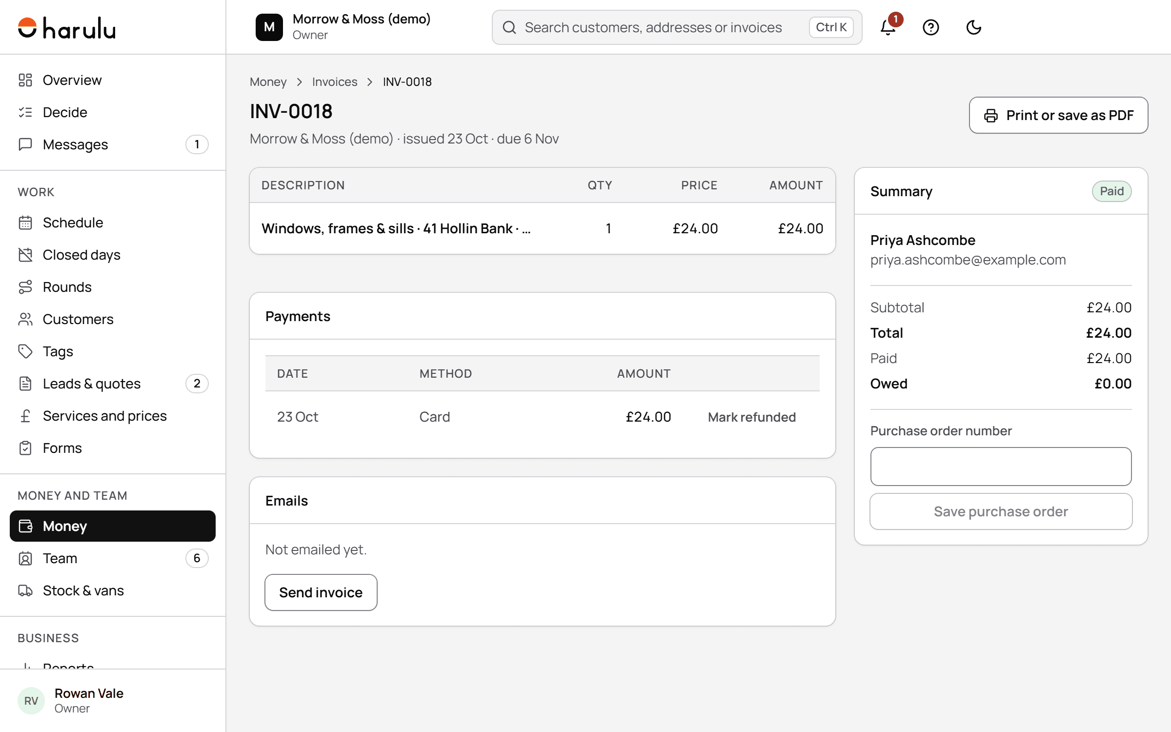This screenshot has height=732, width=1171.
Task: Click the Team badge icon
Action: [25, 558]
